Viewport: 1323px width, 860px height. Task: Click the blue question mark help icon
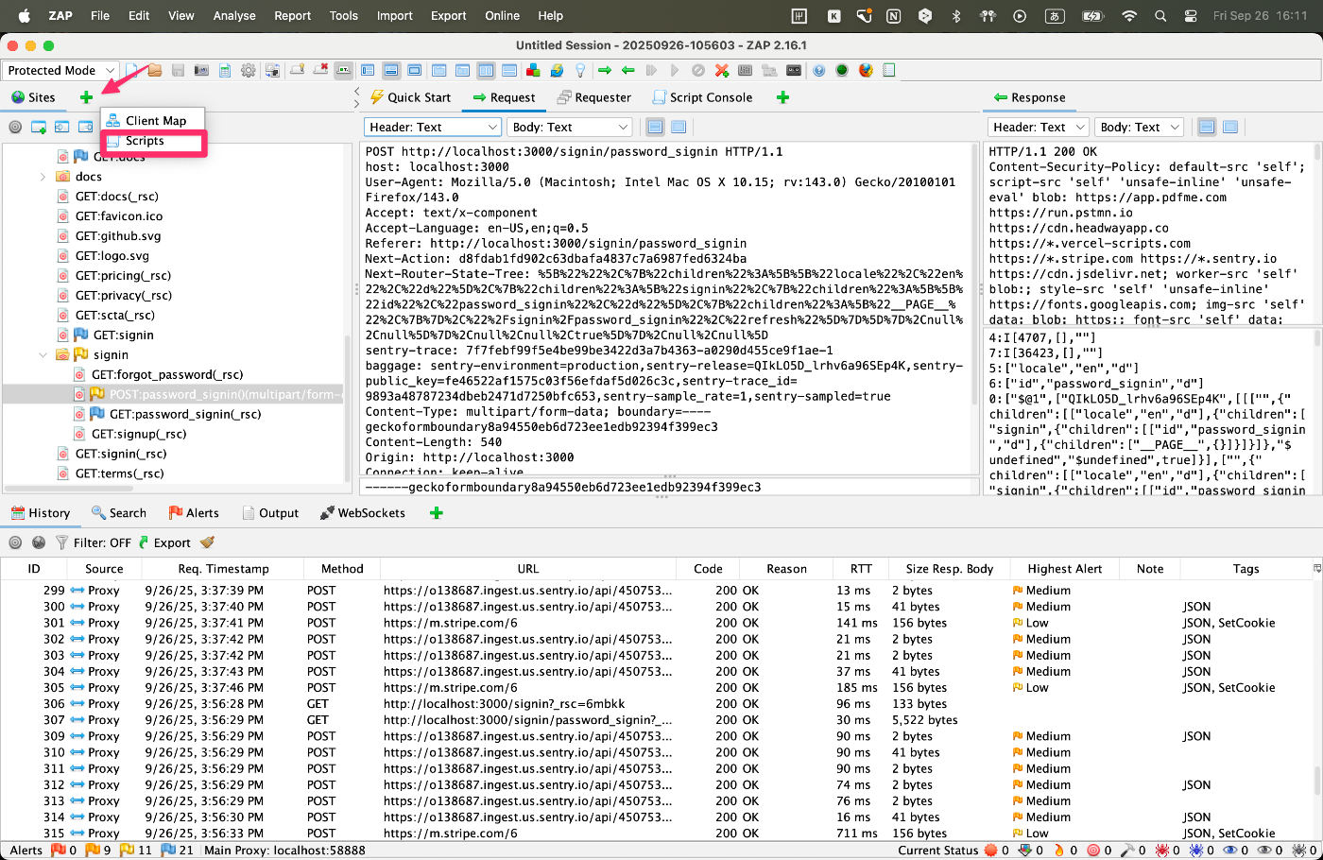(818, 70)
